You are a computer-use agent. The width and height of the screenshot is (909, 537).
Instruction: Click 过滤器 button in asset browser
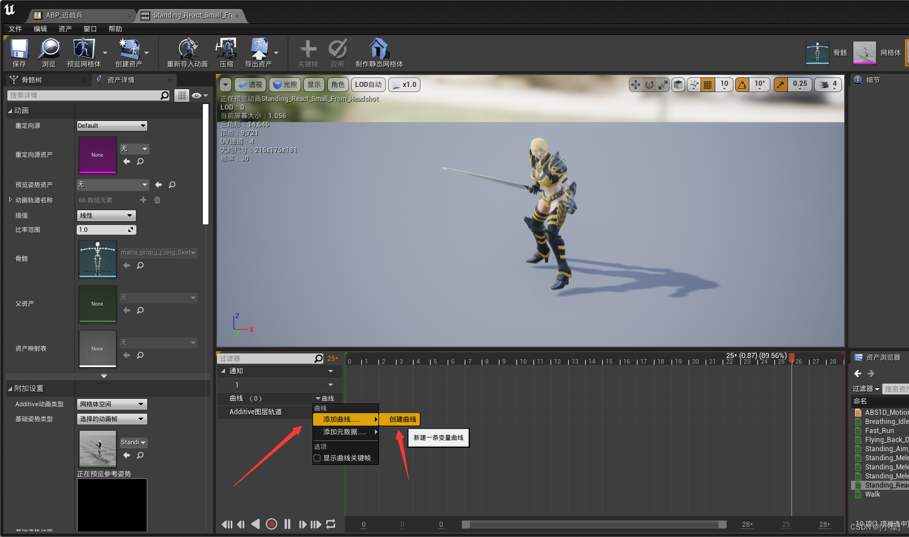(x=866, y=389)
